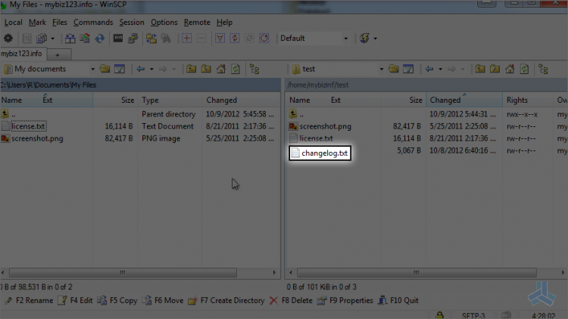This screenshot has width=568, height=319.
Task: Expand the New Session icon dropdown arrow
Action: [x=376, y=39]
